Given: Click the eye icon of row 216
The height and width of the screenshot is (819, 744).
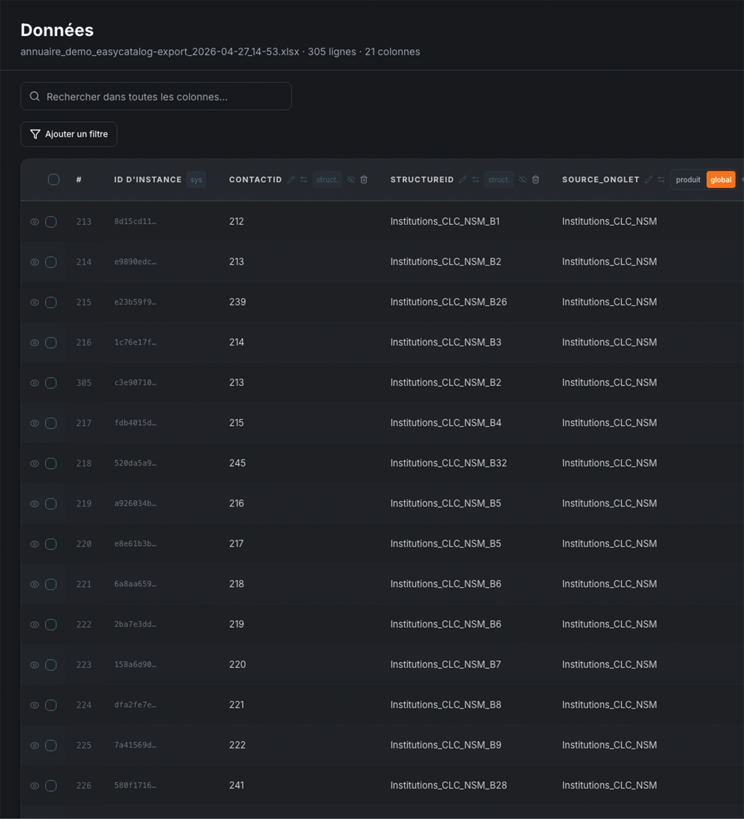Looking at the screenshot, I should [x=34, y=343].
